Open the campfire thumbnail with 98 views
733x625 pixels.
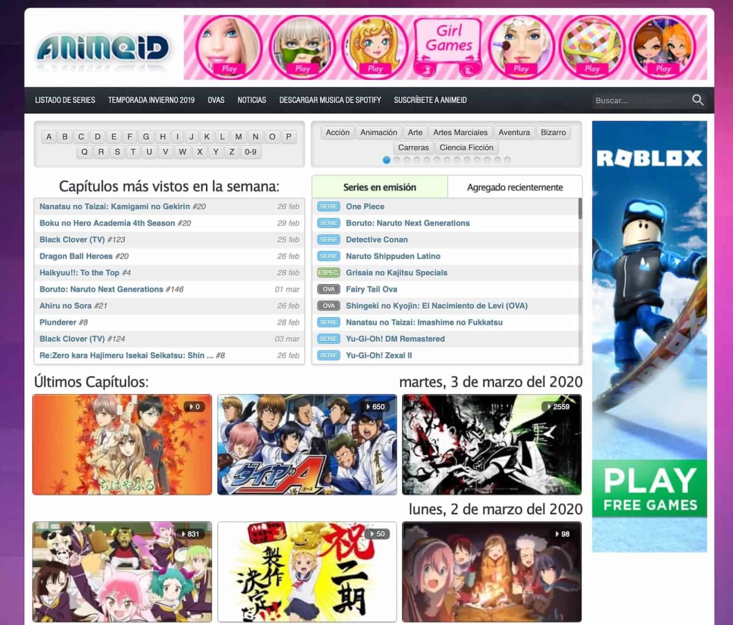point(492,571)
